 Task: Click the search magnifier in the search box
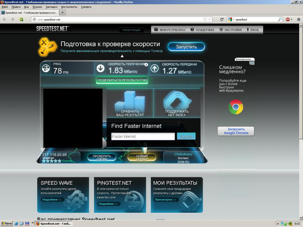pyautogui.click(x=280, y=19)
